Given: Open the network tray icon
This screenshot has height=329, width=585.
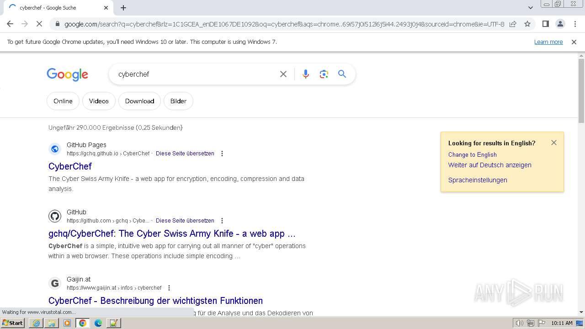Looking at the screenshot, I should pos(531,323).
